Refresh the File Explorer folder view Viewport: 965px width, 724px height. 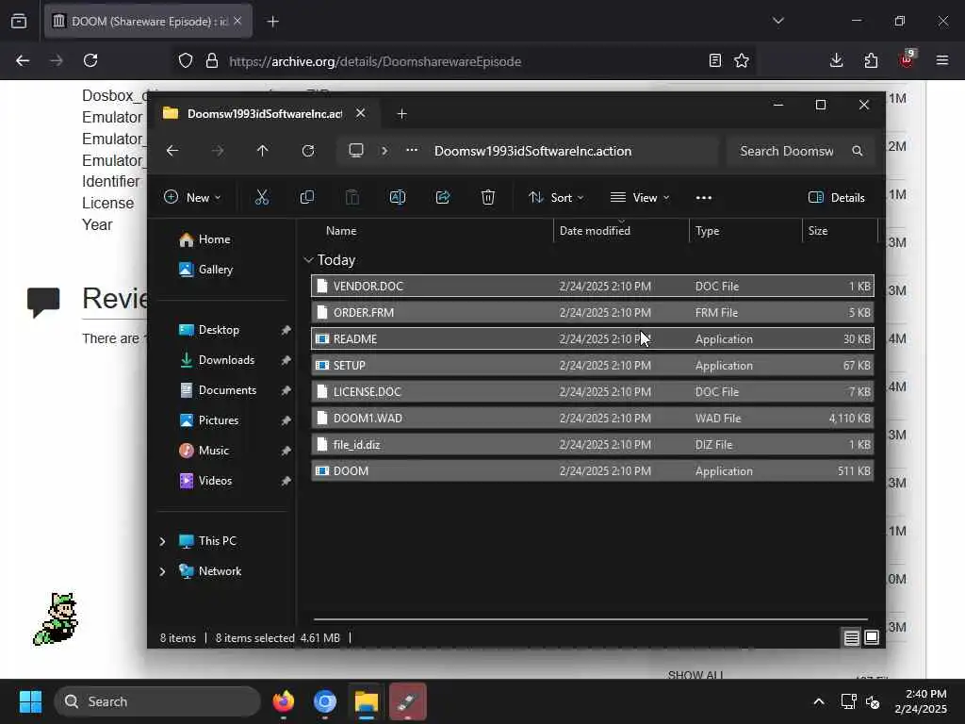click(x=308, y=151)
